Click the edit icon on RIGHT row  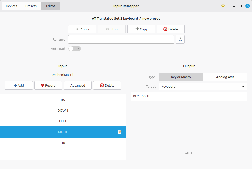120,132
